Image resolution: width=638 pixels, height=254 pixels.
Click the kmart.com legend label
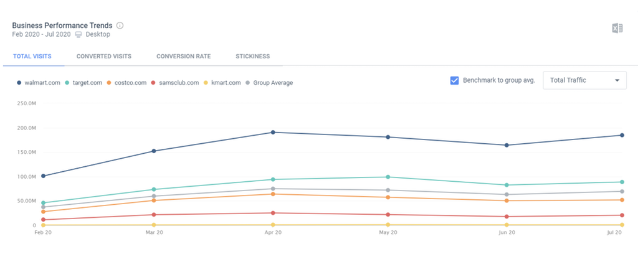226,83
